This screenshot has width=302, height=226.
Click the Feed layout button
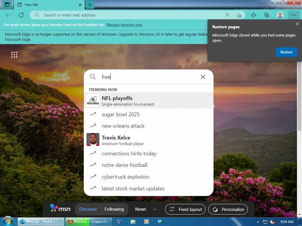pos(185,209)
